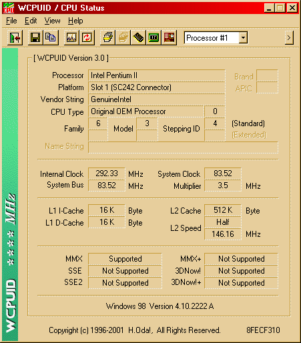The image size is (301, 343).
Task: Click the Internal Clock value 292.33
Action: 107,174
